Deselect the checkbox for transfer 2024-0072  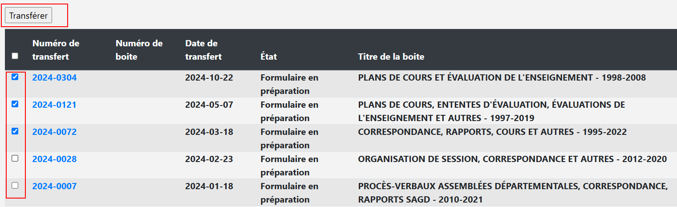(15, 131)
